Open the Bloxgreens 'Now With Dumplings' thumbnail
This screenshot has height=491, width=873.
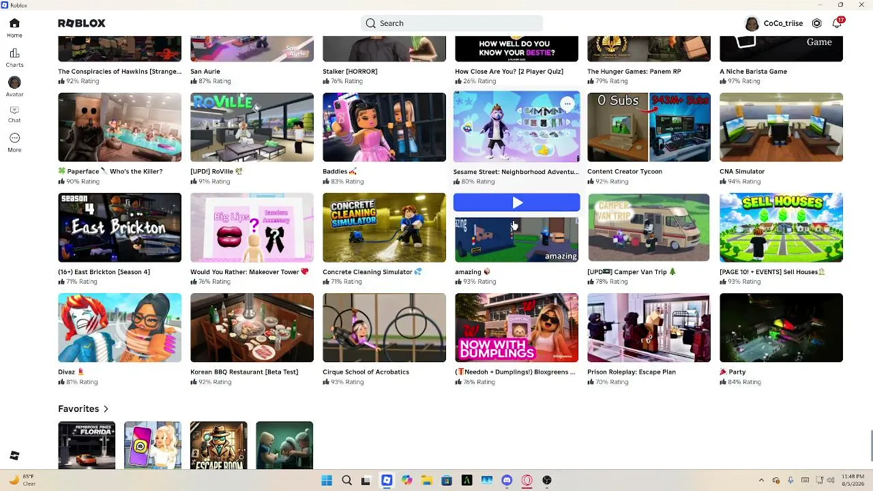click(x=516, y=328)
